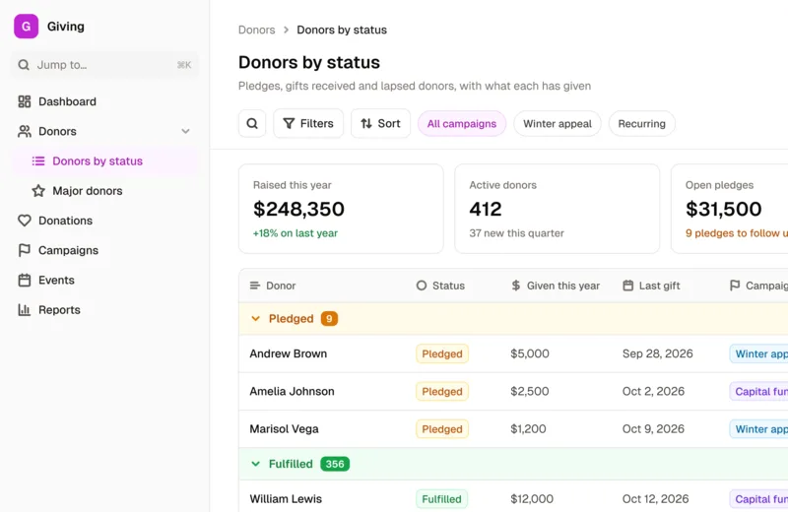
Task: Open the Jump to search field
Action: click(104, 65)
